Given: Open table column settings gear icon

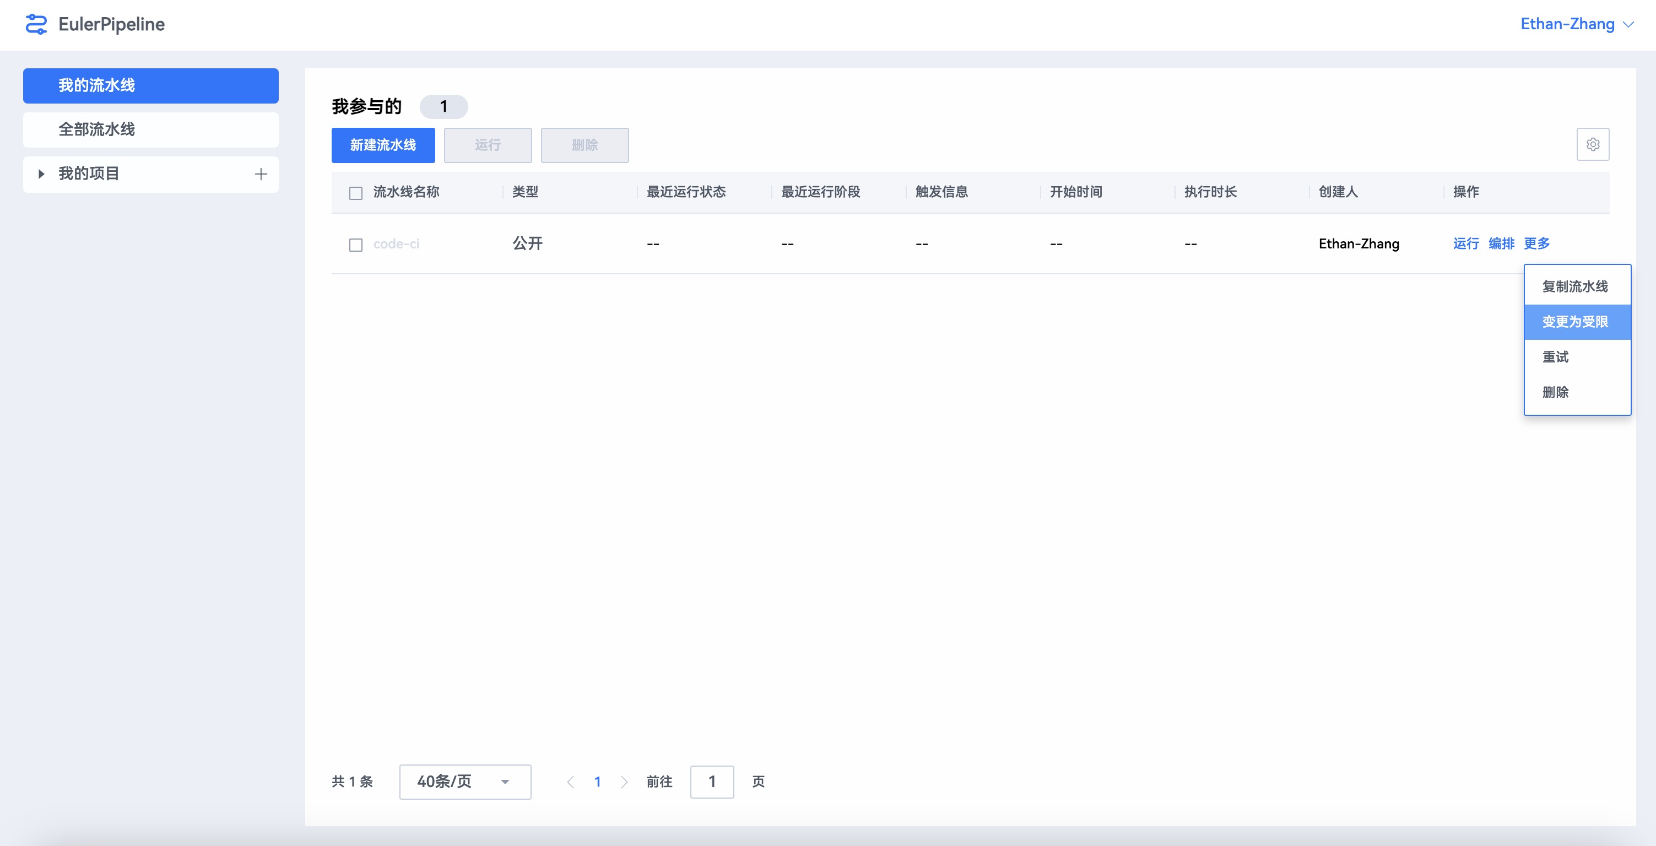Looking at the screenshot, I should pos(1592,145).
